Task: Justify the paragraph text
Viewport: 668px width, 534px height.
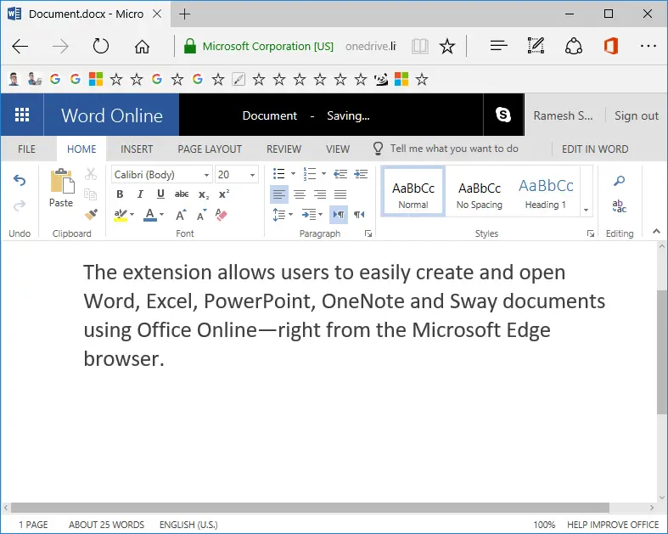Action: click(340, 194)
